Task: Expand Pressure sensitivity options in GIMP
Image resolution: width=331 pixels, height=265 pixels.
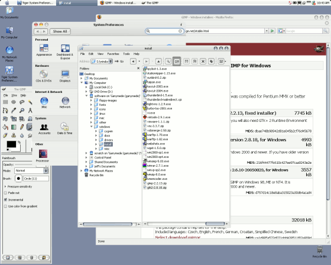Action: pyautogui.click(x=5, y=186)
